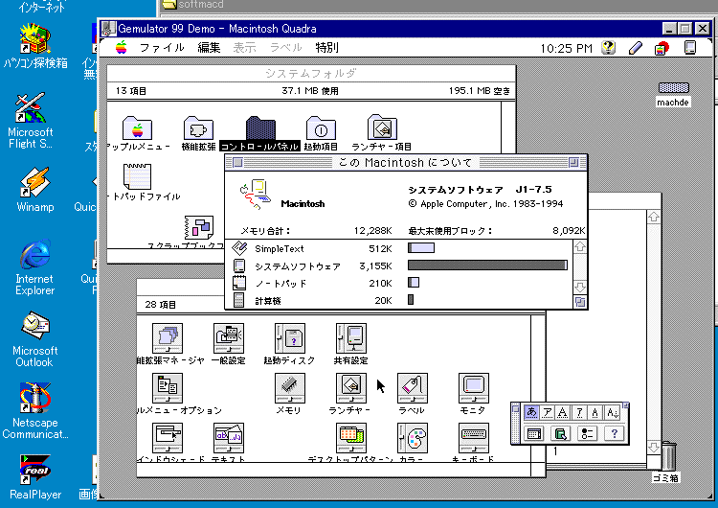Screen dimensions: 718x508
Task: Select the カラー palette control panel icon
Action: coord(412,437)
